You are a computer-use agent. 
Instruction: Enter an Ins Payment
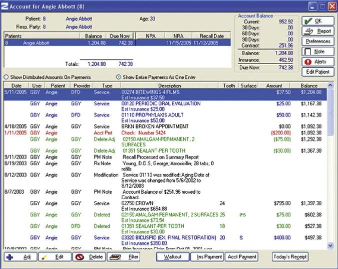pos(207,256)
